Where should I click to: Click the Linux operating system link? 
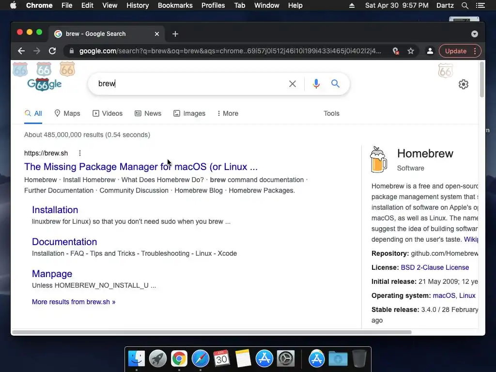(467, 295)
